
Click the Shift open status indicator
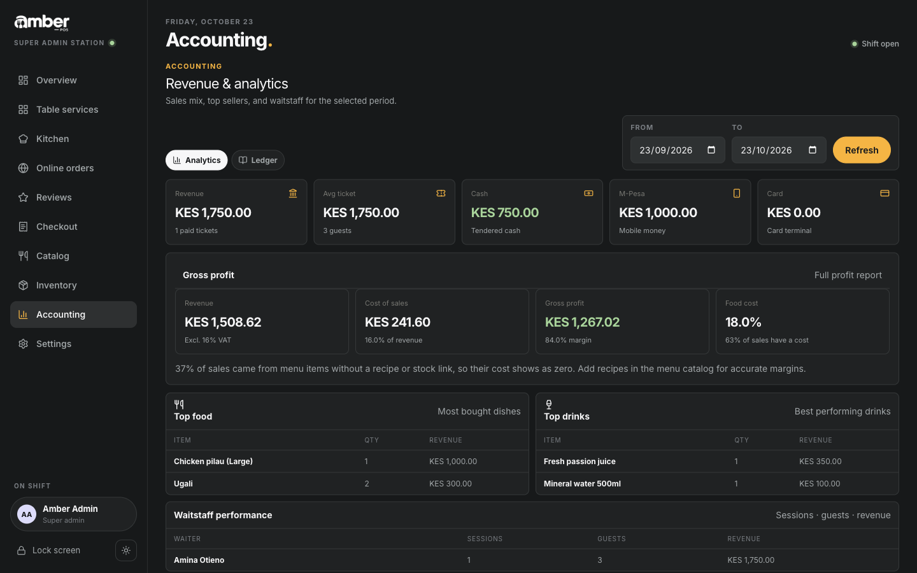[x=875, y=44]
